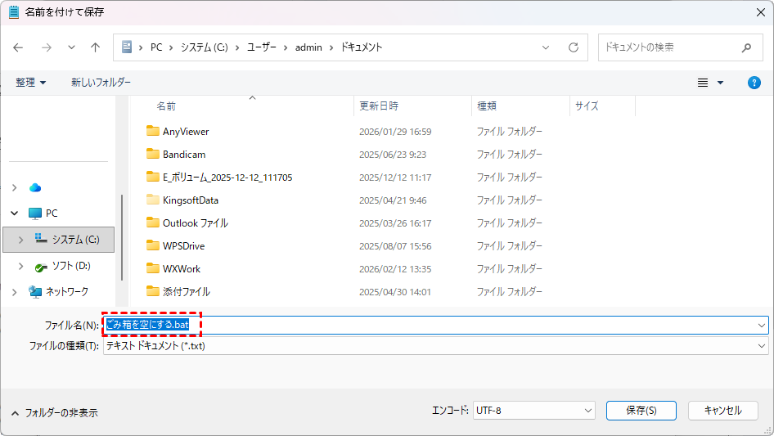This screenshot has height=436, width=774.
Task: Hide folders with フォルダーの非表示
Action: click(x=54, y=413)
